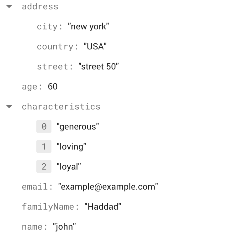The height and width of the screenshot is (239, 244).
Task: Select the characteristics field name
Action: [x=61, y=107]
